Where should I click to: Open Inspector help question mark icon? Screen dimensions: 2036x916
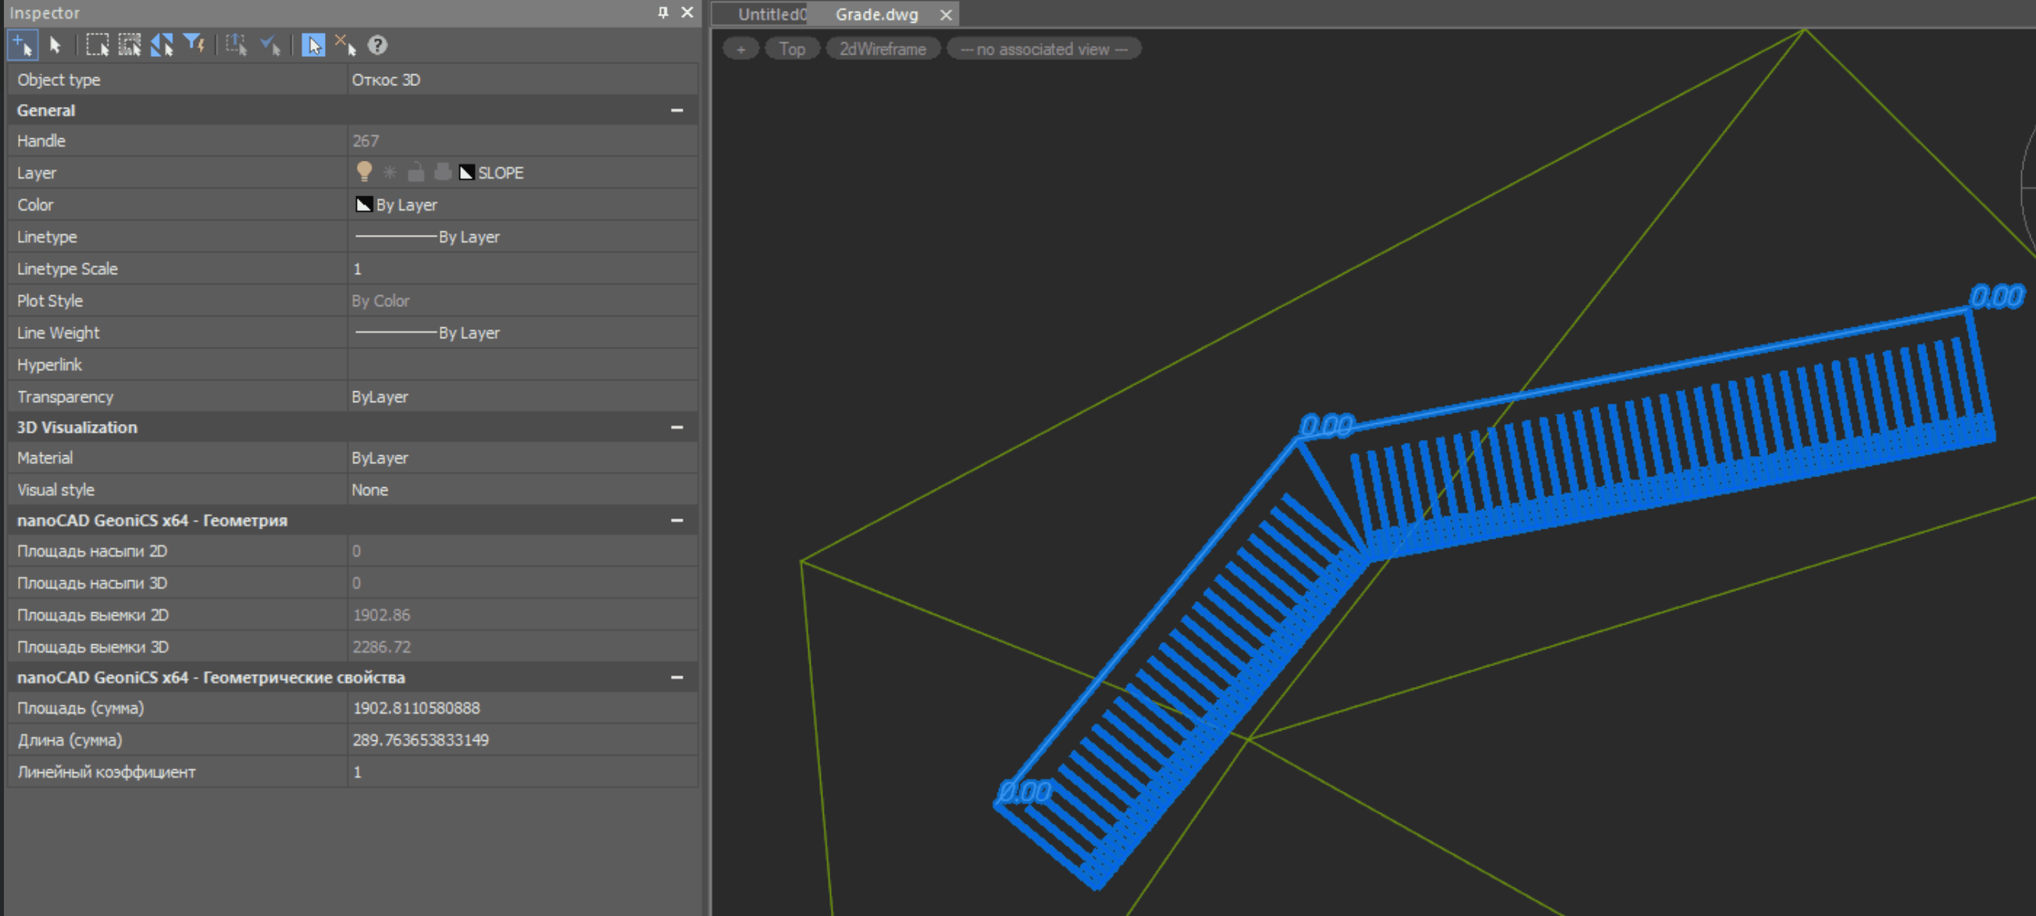378,45
